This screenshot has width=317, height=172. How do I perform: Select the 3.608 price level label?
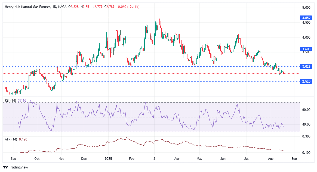pos(306,49)
